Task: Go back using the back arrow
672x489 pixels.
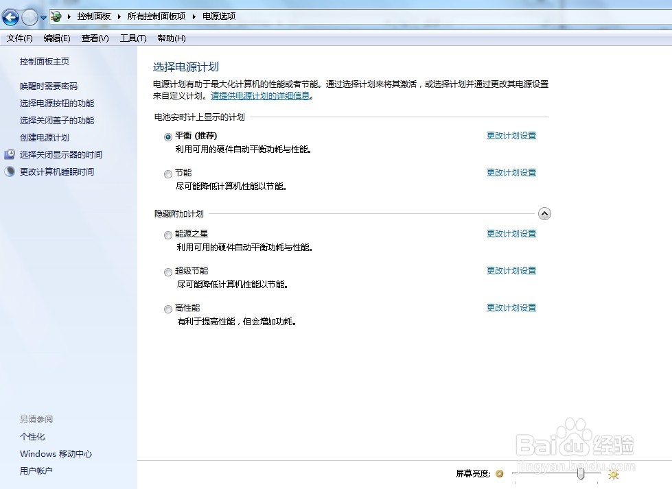Action: (x=10, y=17)
